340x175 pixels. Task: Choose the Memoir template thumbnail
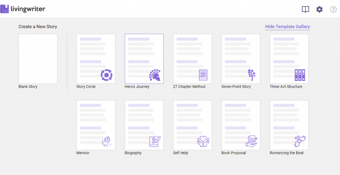[96, 125]
